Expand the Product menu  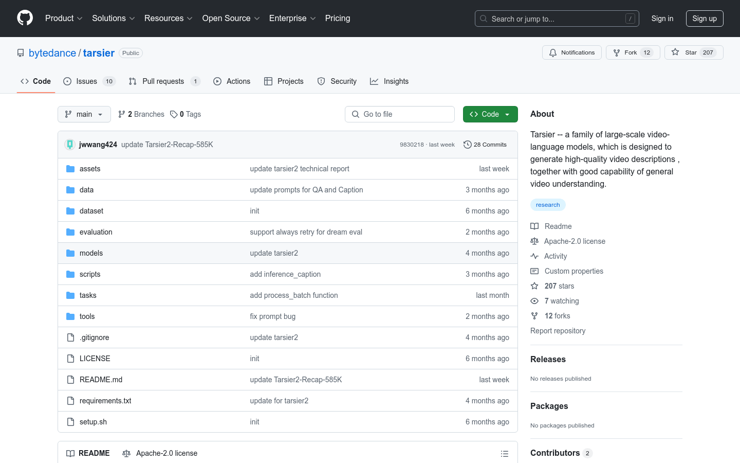pyautogui.click(x=64, y=18)
